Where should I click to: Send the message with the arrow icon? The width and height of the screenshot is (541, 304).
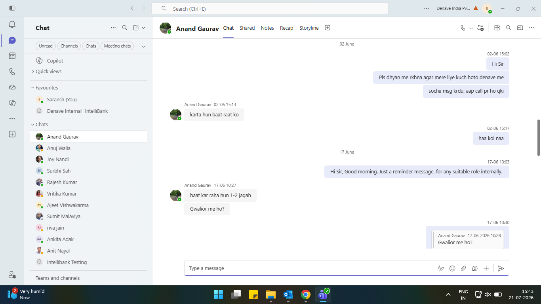point(501,268)
